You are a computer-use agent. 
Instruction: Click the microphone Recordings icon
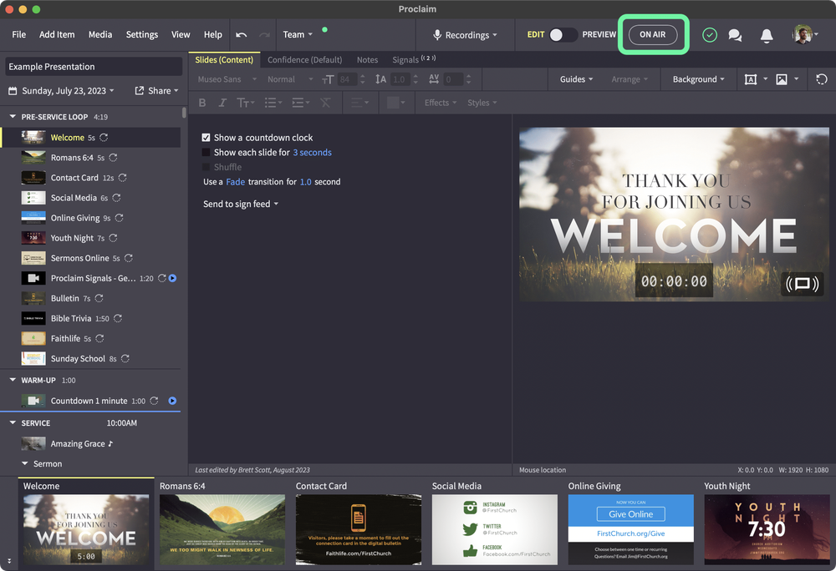click(437, 34)
